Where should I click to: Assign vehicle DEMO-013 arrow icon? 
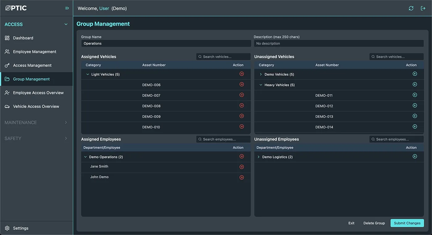pos(415,116)
